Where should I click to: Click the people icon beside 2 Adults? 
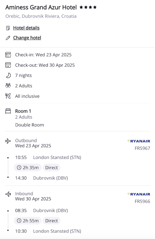pos(8,85)
